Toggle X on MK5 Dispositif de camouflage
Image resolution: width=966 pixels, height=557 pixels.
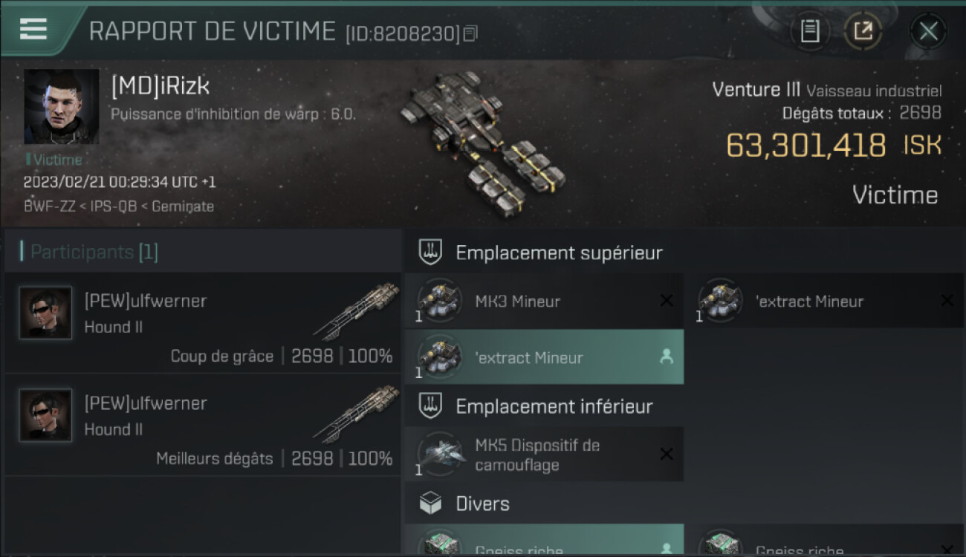click(667, 454)
